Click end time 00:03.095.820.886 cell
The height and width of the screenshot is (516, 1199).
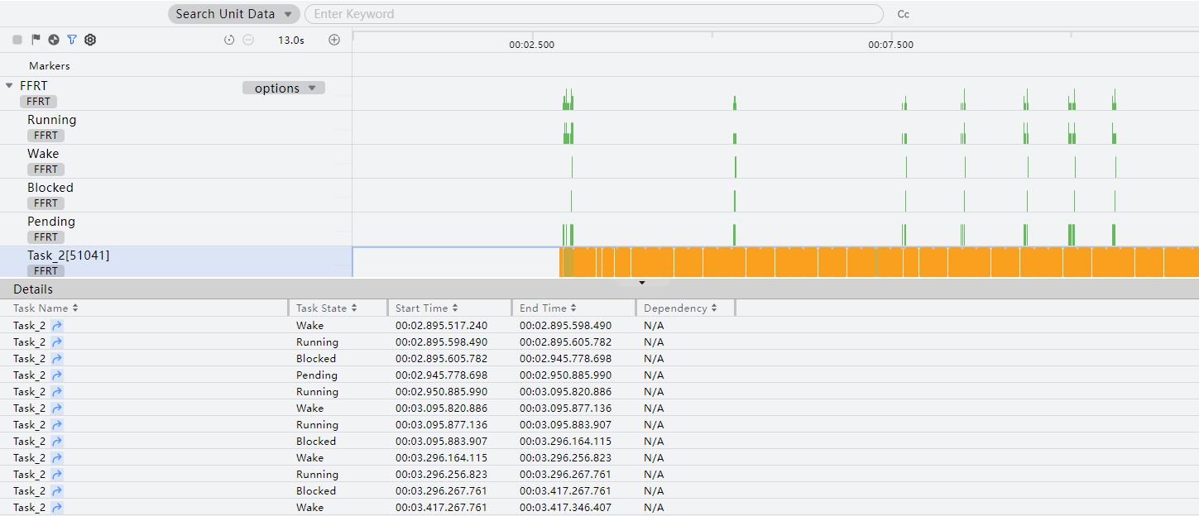(x=565, y=391)
